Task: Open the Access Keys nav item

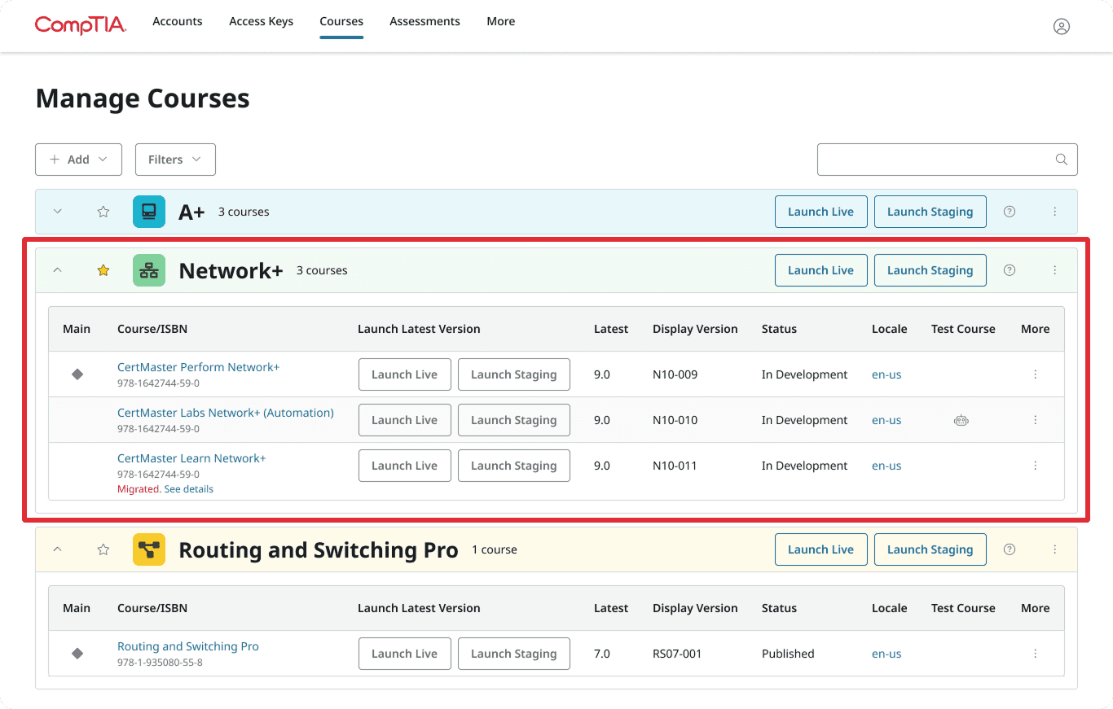Action: [x=261, y=21]
